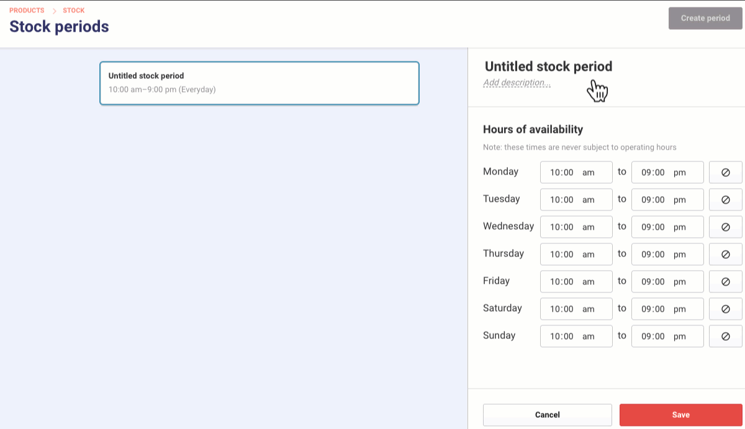Screen dimensions: 745x429
Task: Disable Tuesday's availability hours
Action: pos(725,199)
